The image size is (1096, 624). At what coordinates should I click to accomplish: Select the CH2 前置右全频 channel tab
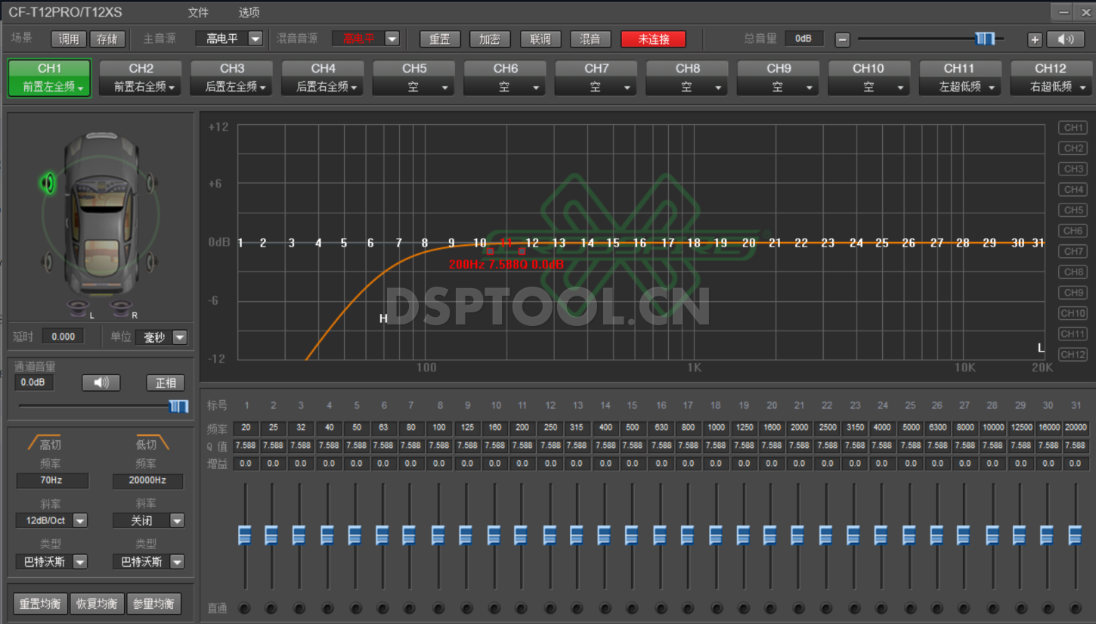[x=141, y=78]
